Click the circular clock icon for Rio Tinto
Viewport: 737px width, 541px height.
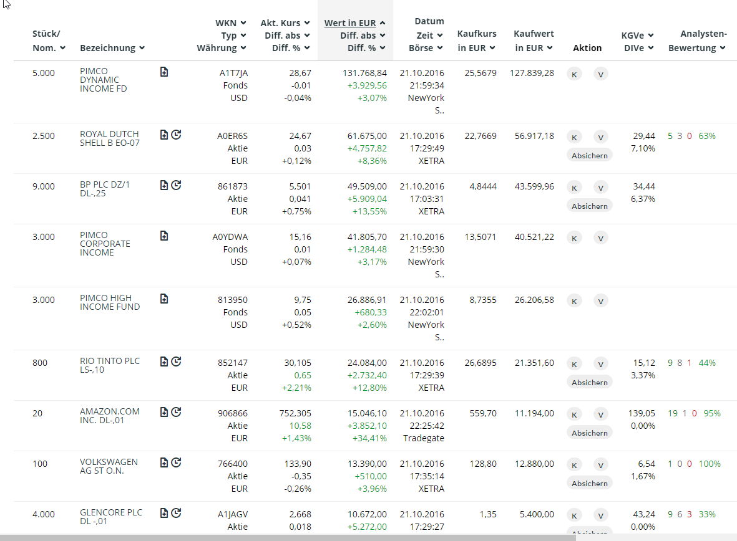click(x=176, y=361)
